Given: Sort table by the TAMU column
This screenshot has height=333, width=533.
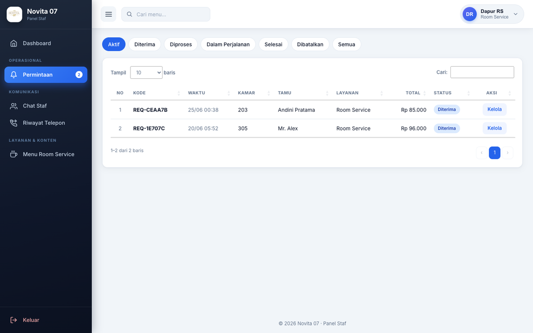Looking at the screenshot, I should [303, 93].
